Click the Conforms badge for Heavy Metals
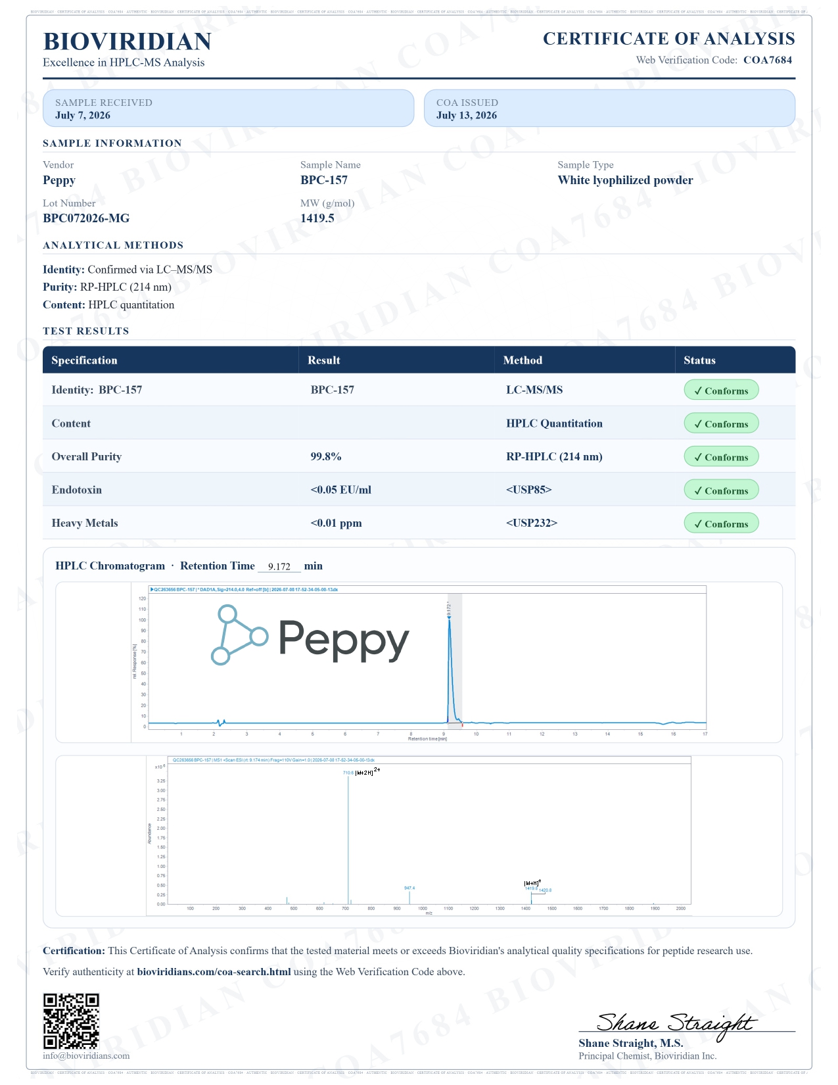This screenshot has width=838, height=1085. click(721, 523)
